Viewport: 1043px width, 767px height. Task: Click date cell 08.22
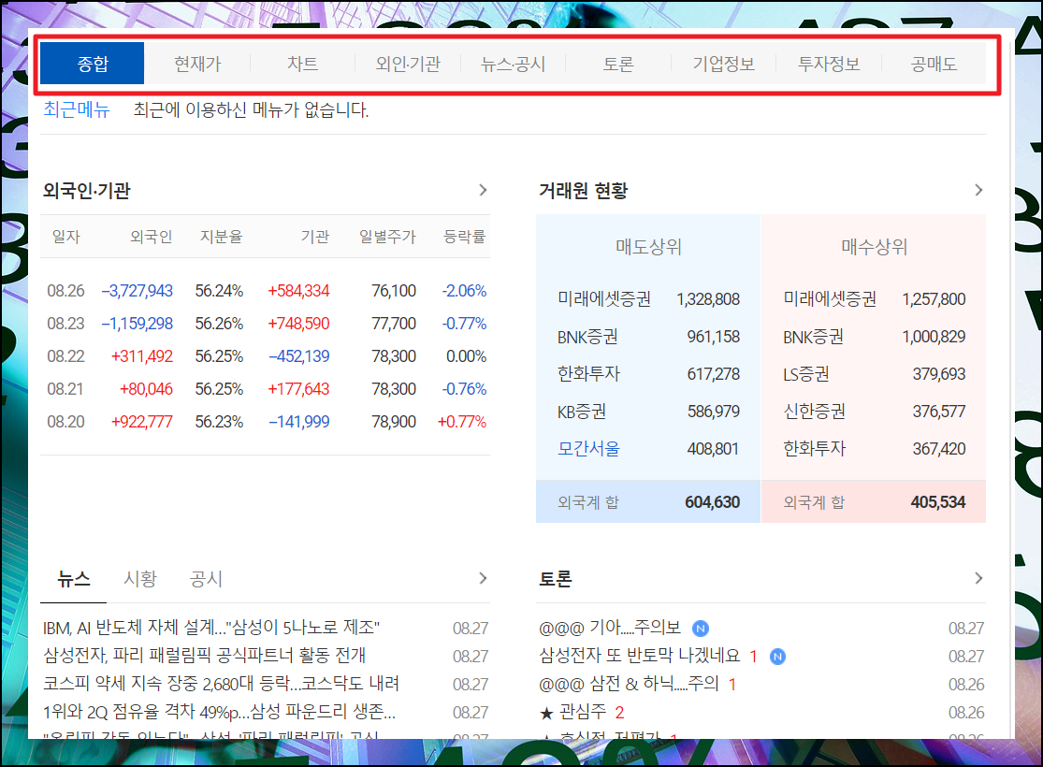65,355
